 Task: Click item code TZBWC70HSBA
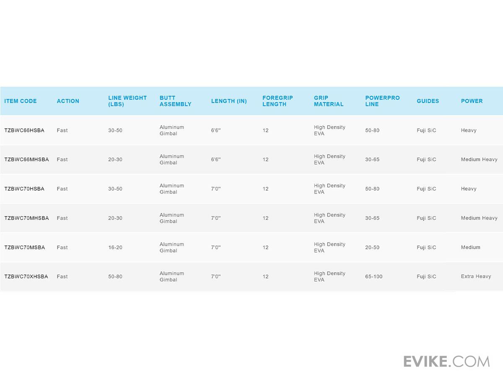click(24, 189)
